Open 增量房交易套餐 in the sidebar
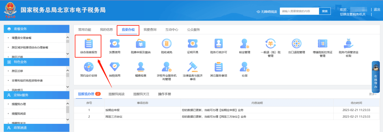The width and height of the screenshot is (383, 132). point(22,38)
